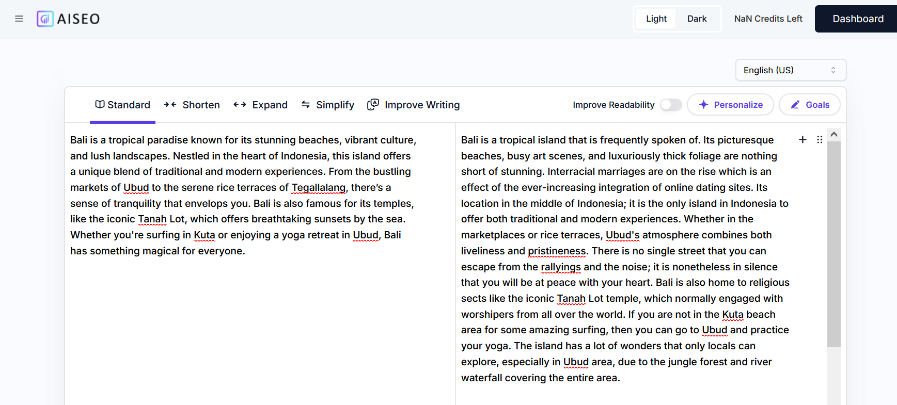Select the Standard mode tab
Viewport: 897px width, 405px height.
(122, 105)
